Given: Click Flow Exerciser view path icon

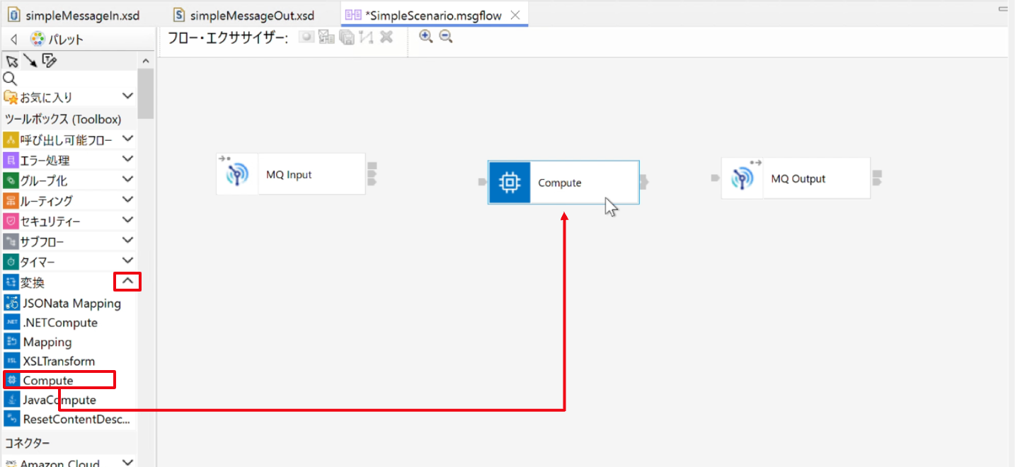Looking at the screenshot, I should pyautogui.click(x=366, y=38).
